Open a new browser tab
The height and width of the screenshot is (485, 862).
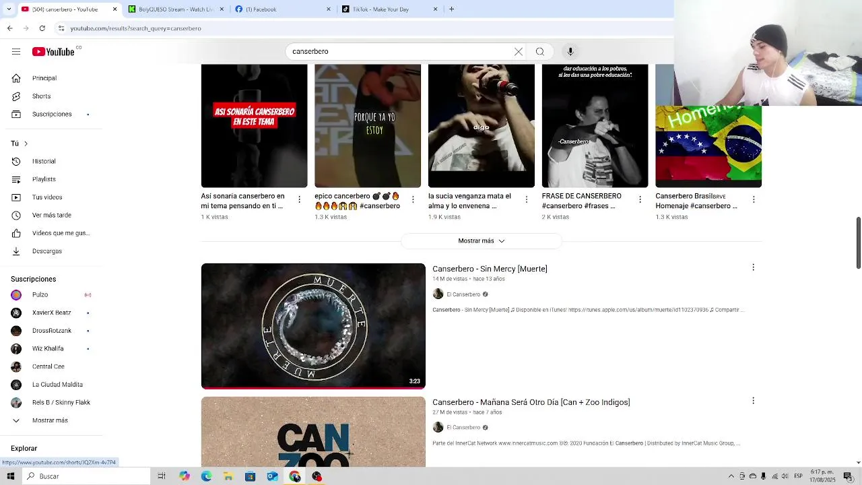[451, 9]
